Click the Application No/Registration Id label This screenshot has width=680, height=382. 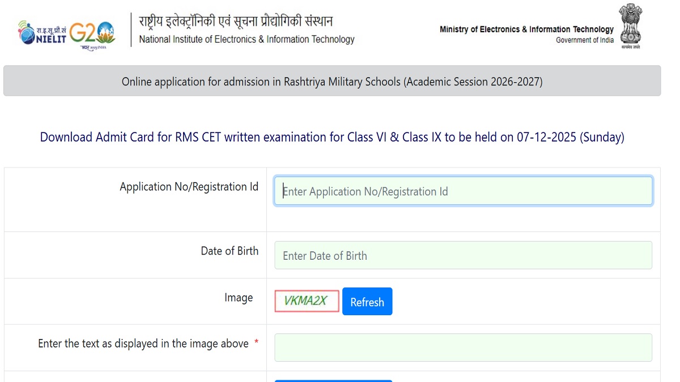(x=189, y=186)
